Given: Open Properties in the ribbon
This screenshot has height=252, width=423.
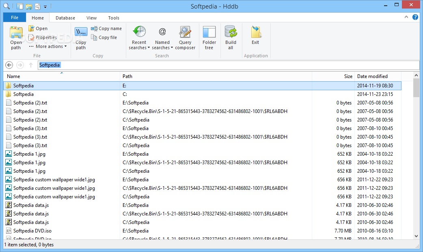Looking at the screenshot, I should click(x=43, y=37).
